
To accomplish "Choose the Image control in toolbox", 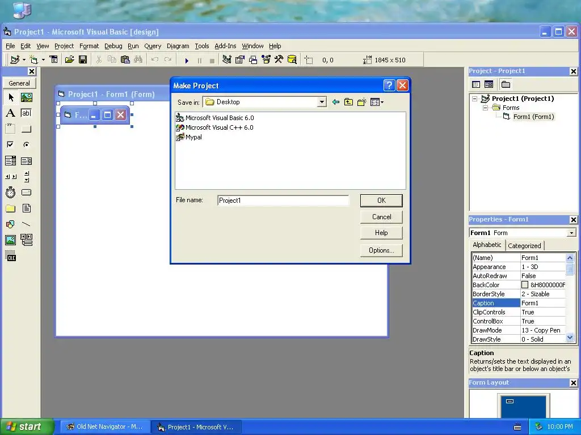I will tap(11, 240).
